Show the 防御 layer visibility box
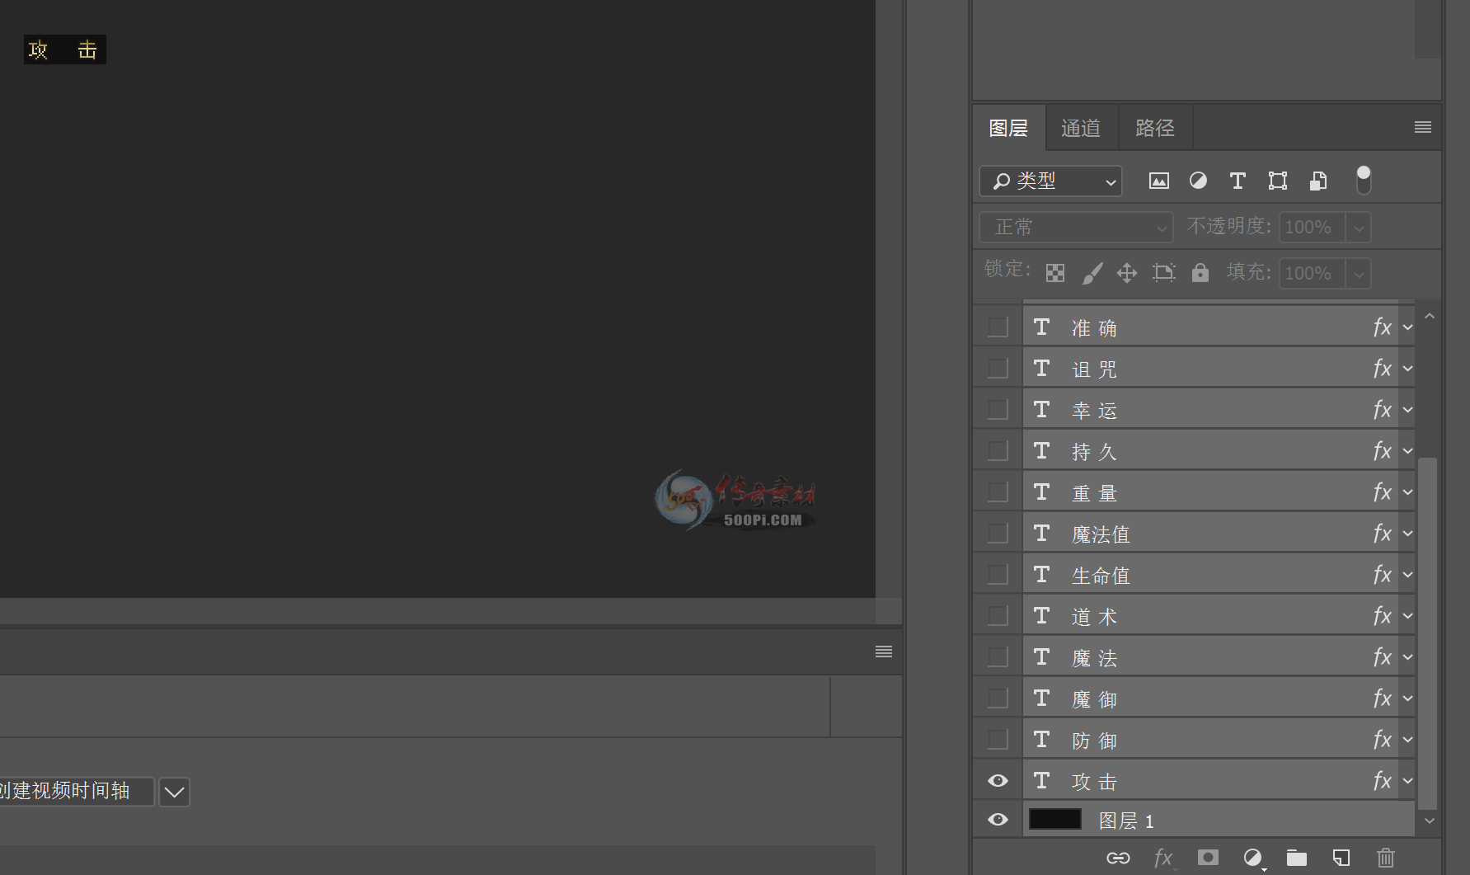The image size is (1470, 875). click(998, 740)
